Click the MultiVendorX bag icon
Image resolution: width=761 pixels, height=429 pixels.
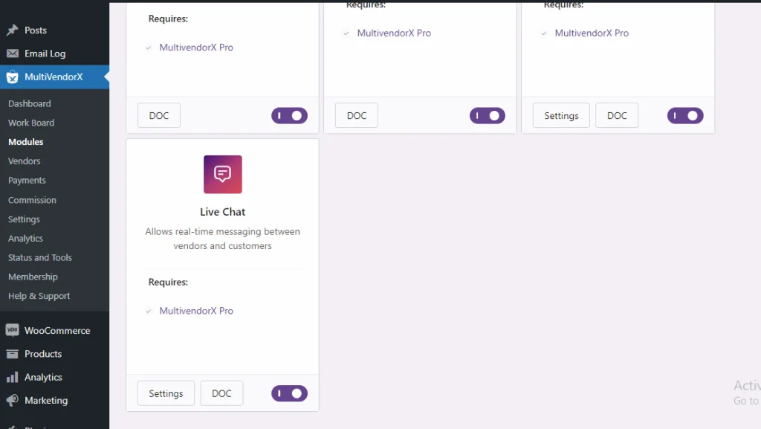click(x=12, y=77)
